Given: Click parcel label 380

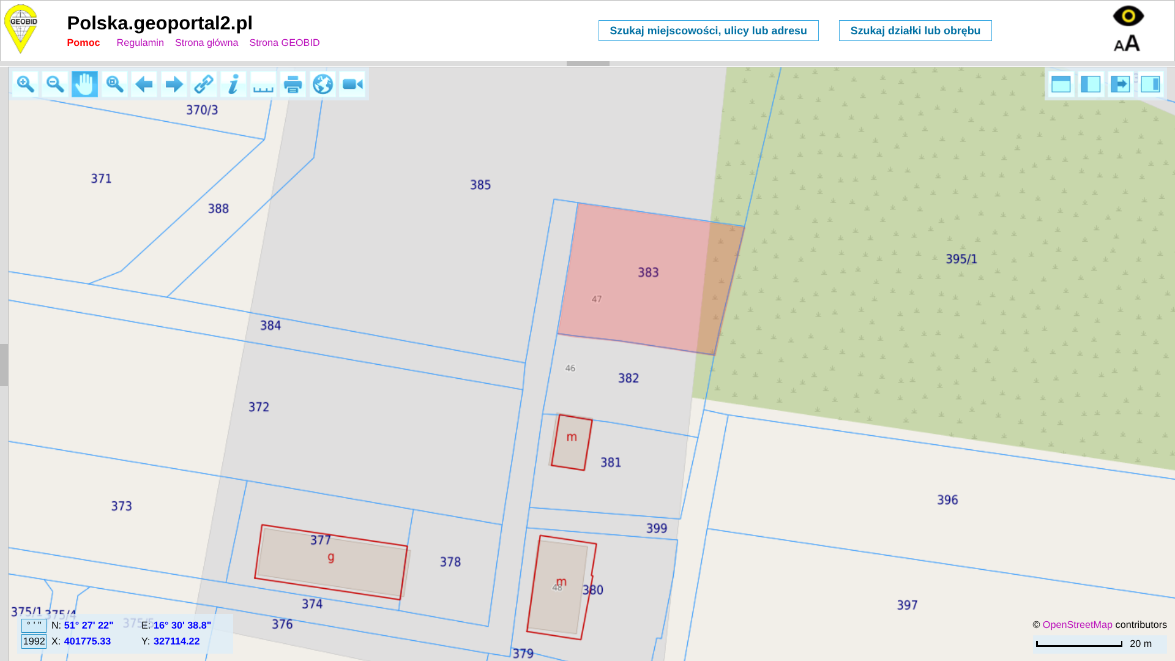Looking at the screenshot, I should coord(593,590).
